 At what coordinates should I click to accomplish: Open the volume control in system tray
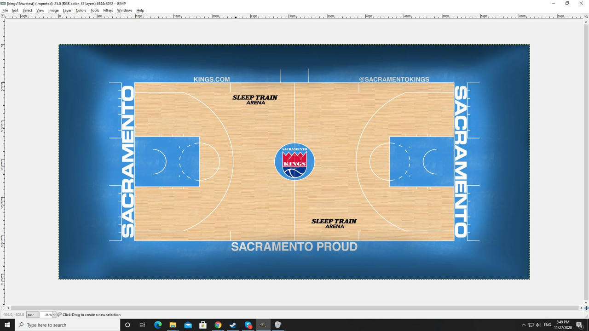point(538,325)
